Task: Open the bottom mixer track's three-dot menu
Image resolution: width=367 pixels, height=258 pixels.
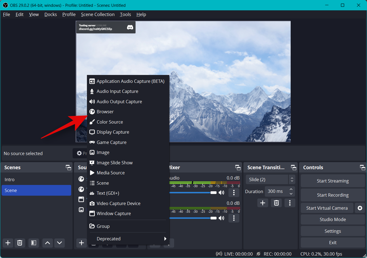Action: coord(234,218)
